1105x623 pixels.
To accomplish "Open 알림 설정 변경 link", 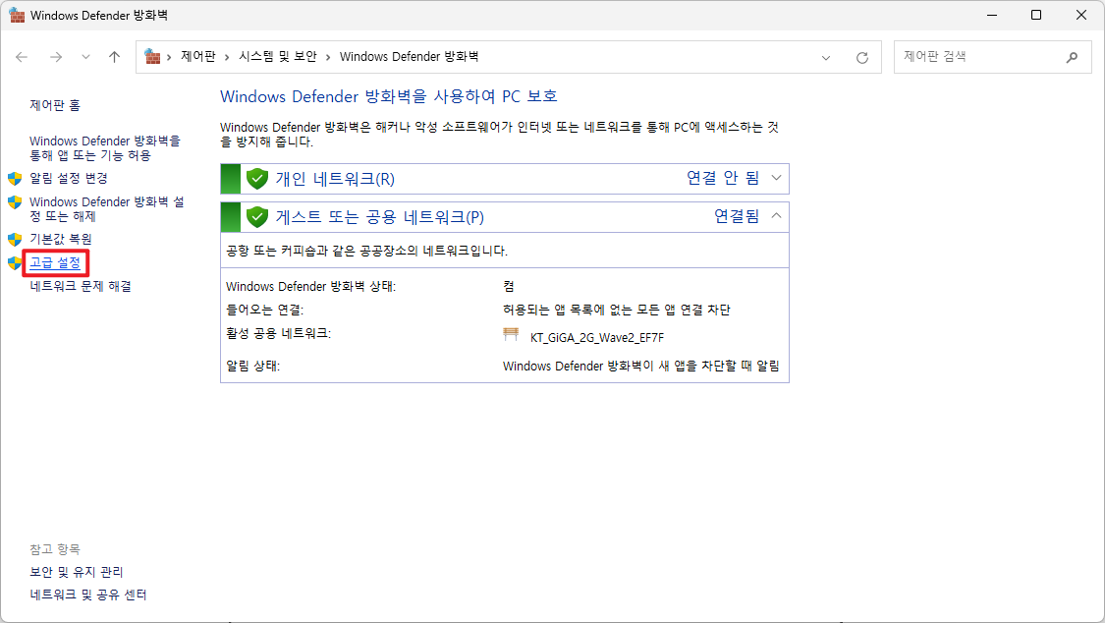I will coord(69,178).
